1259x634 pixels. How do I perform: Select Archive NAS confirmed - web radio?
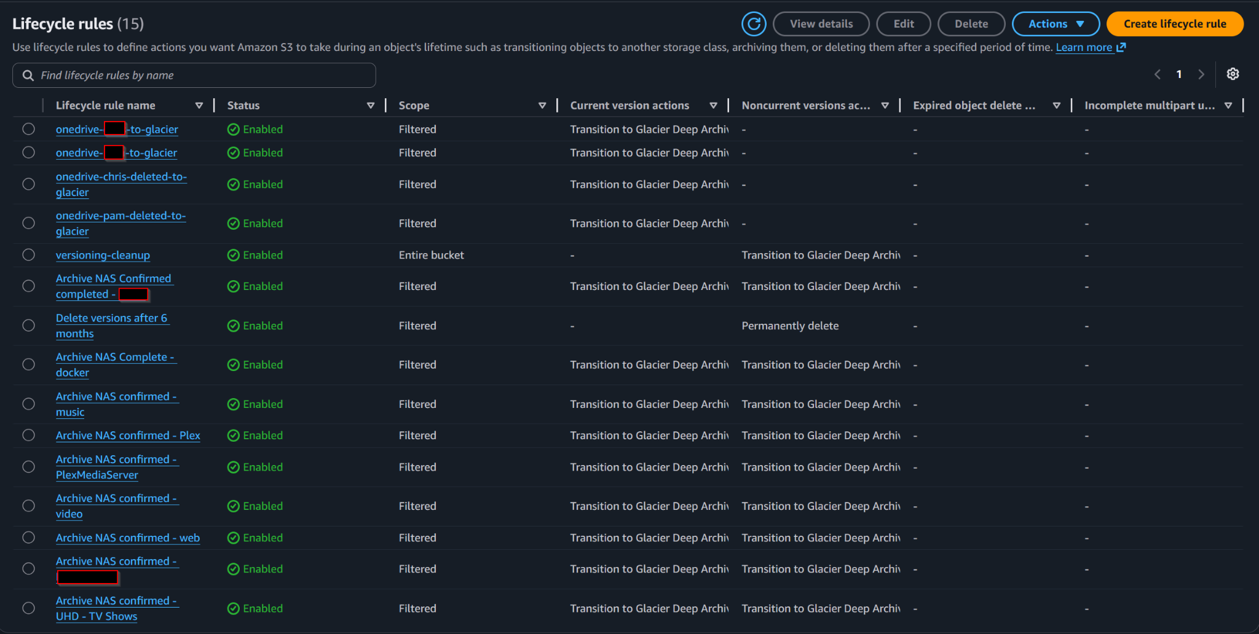click(x=28, y=538)
